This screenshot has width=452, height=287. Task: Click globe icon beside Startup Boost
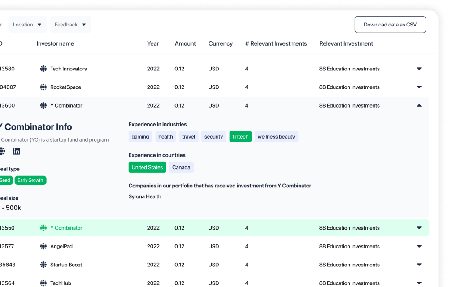point(43,265)
